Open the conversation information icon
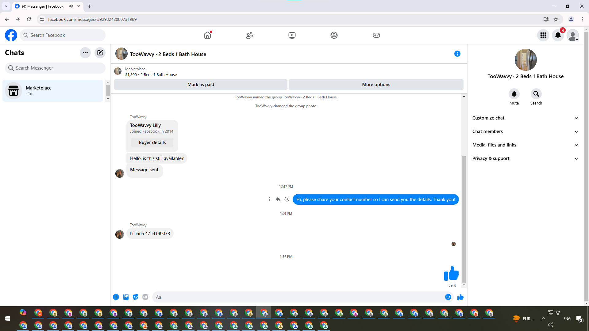589x331 pixels. tap(457, 54)
